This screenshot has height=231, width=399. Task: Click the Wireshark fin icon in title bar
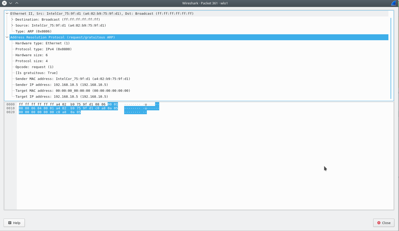394,3
